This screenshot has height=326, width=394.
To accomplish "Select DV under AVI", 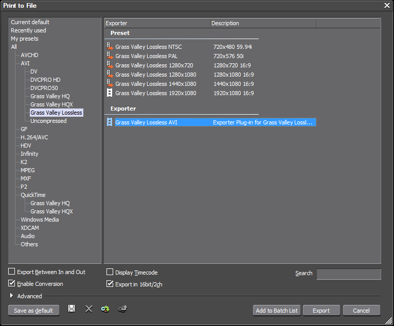I will click(x=33, y=71).
